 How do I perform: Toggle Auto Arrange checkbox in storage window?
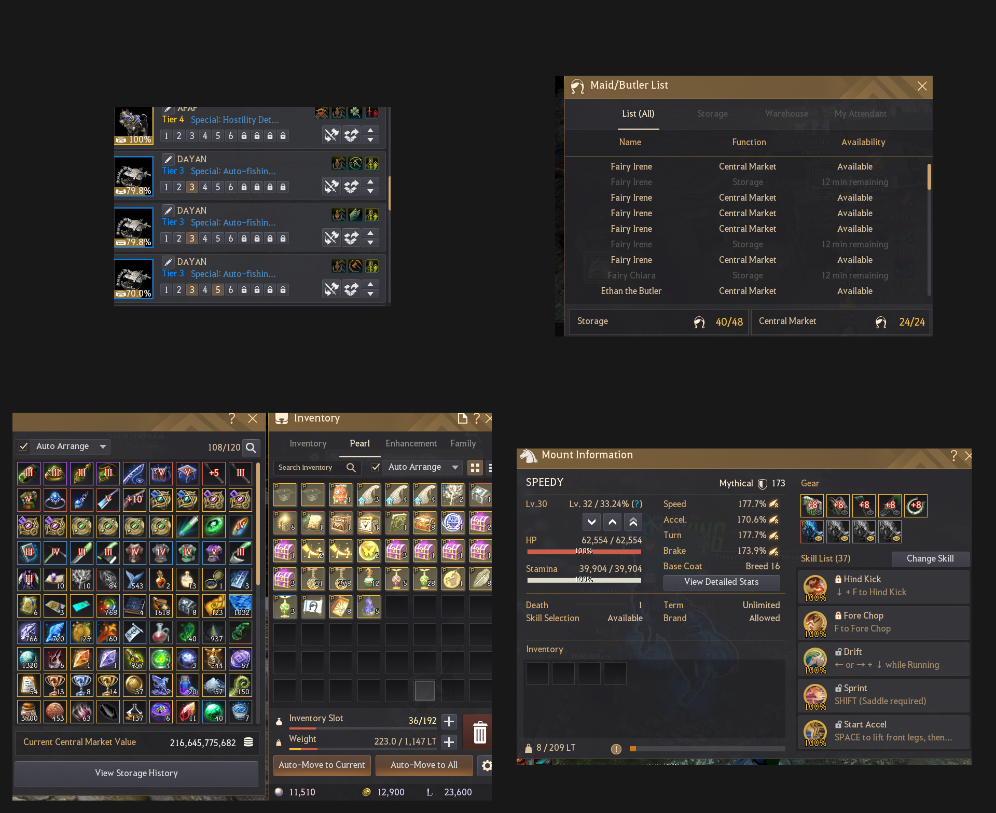23,446
